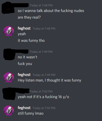Open feghost username above "yeah"

point(24,28)
